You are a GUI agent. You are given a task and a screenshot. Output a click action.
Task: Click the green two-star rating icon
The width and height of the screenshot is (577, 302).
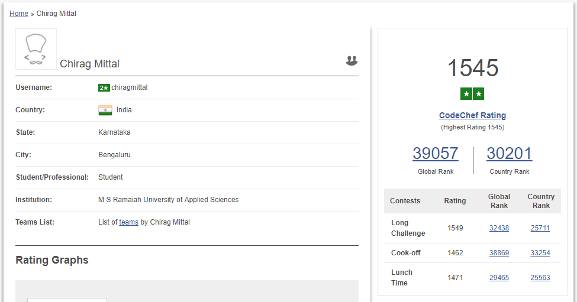point(472,94)
